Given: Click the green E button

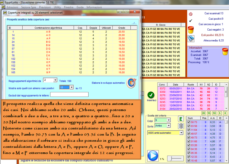Looking at the screenshot, I should tap(181, 119).
